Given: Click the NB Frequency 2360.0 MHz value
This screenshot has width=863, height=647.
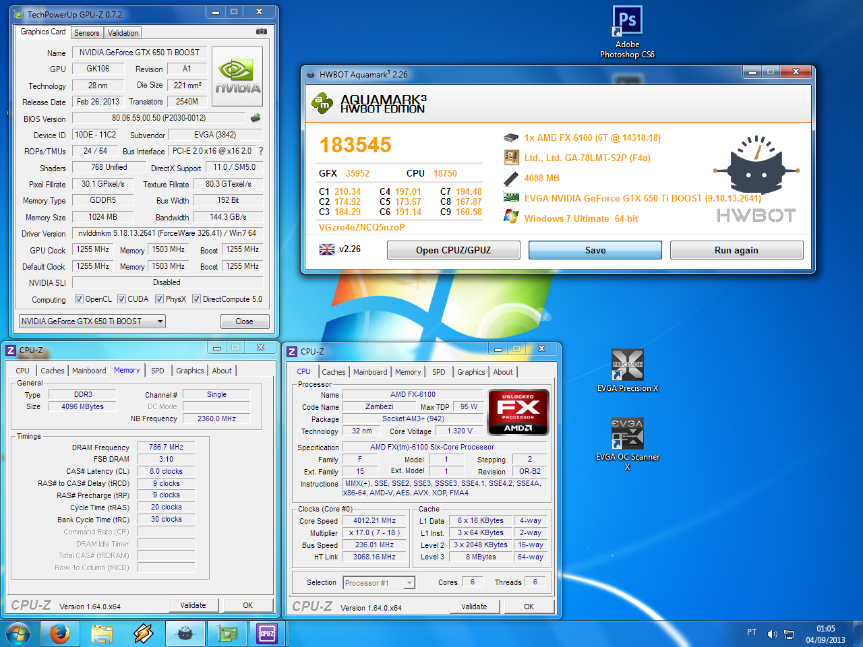Looking at the screenshot, I should point(216,419).
